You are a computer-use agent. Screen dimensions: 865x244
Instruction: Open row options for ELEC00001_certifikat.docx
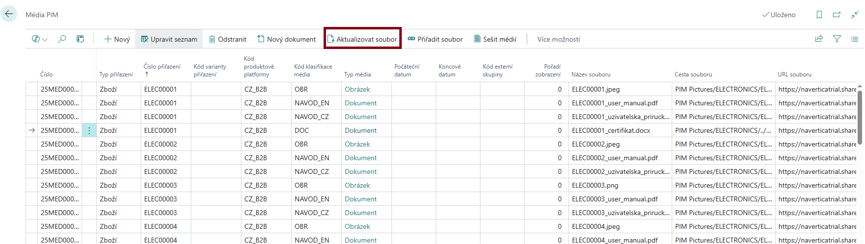click(x=89, y=130)
